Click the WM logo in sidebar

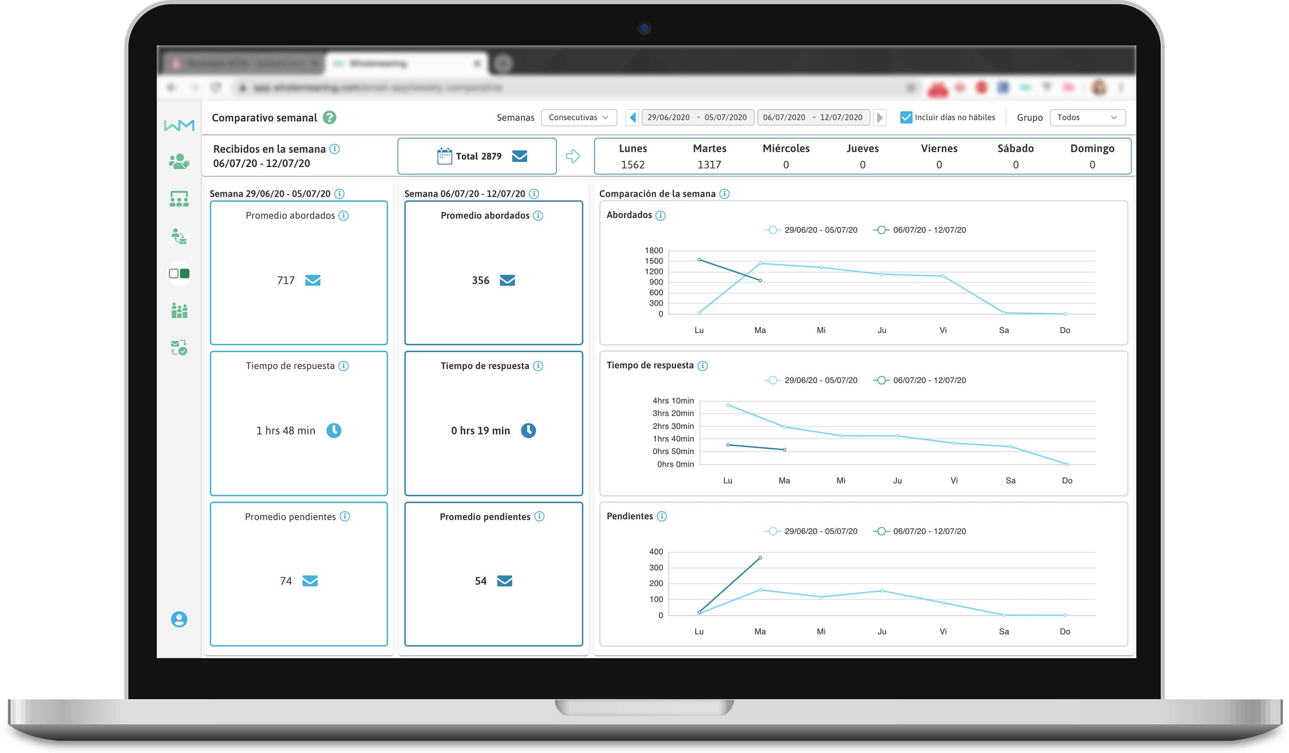click(179, 125)
